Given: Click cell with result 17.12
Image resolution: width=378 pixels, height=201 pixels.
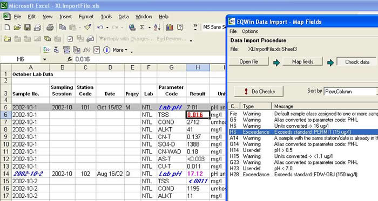Looking at the screenshot, I should coord(198,174).
